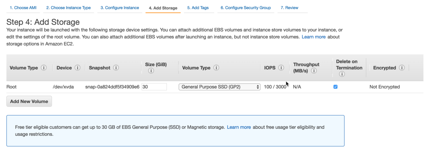Switch to 2. Choose Instance Type tab
The image size is (428, 151).
tap(68, 7)
